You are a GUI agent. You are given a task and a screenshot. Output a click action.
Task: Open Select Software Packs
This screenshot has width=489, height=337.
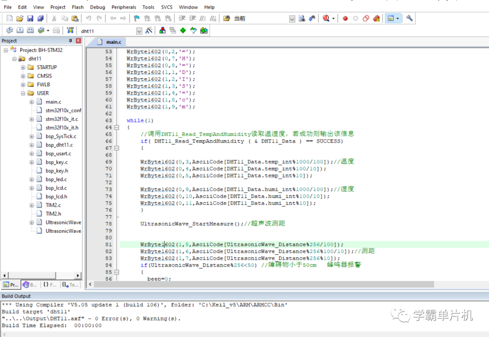(x=193, y=30)
